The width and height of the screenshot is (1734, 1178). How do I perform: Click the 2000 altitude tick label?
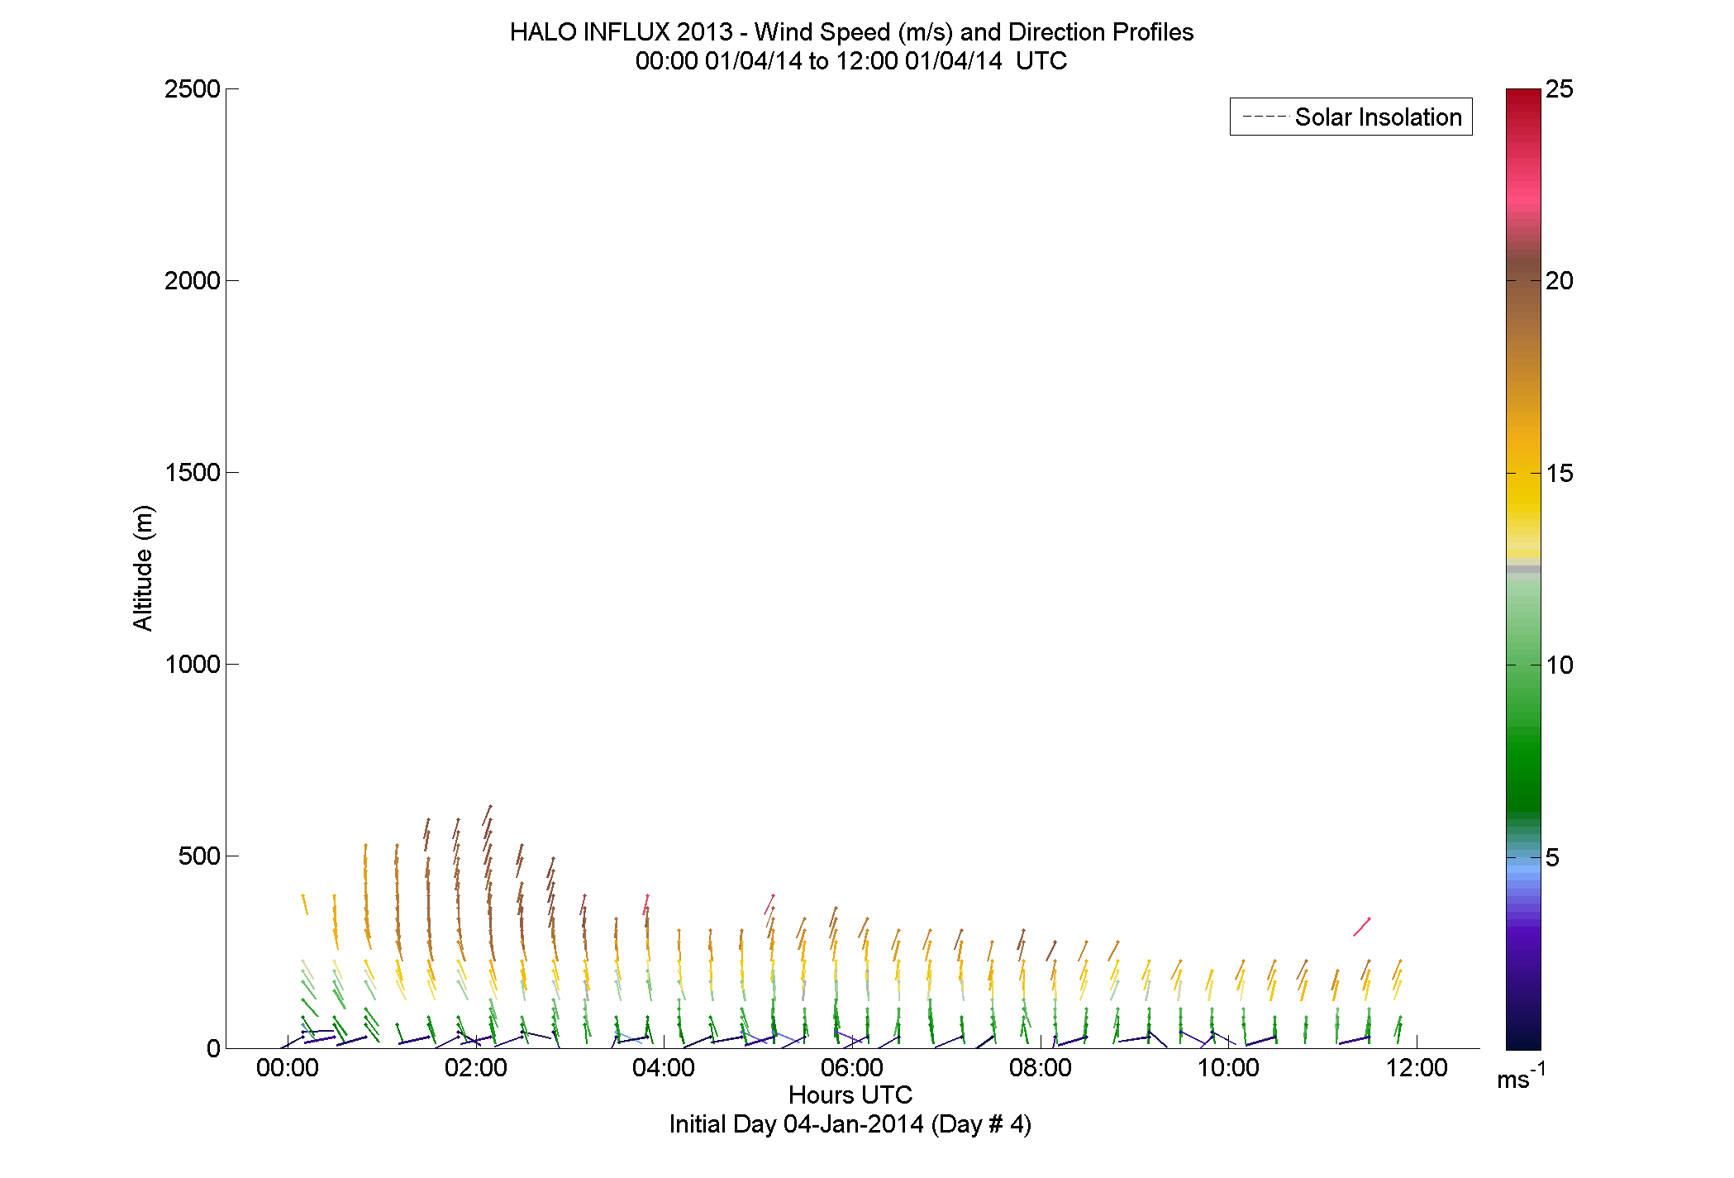192,280
